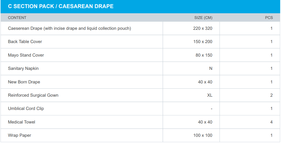
Task: Select the Medical Towel entry
Action: pyautogui.click(x=21, y=122)
